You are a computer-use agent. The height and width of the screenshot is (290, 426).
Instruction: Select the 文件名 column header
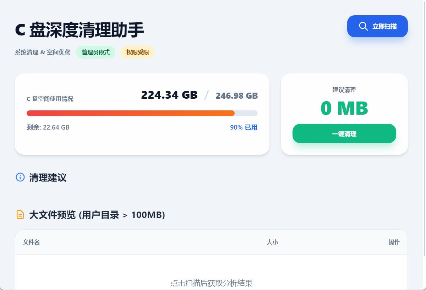(x=31, y=242)
